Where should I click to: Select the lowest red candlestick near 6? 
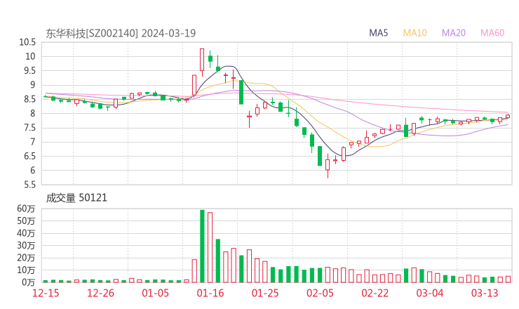point(328,165)
